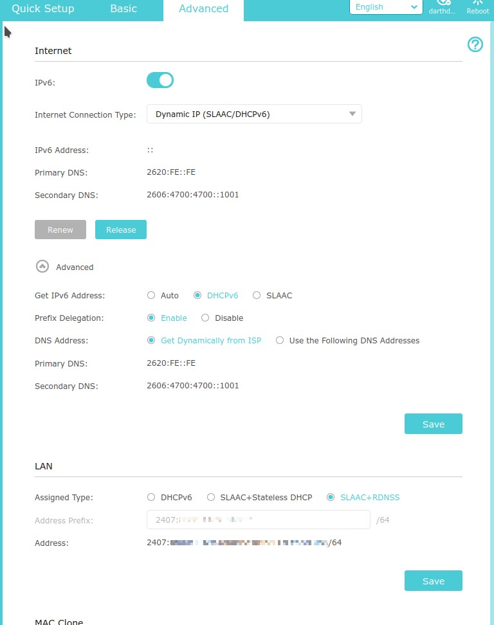Click the Renew button
The image size is (494, 625).
60,230
